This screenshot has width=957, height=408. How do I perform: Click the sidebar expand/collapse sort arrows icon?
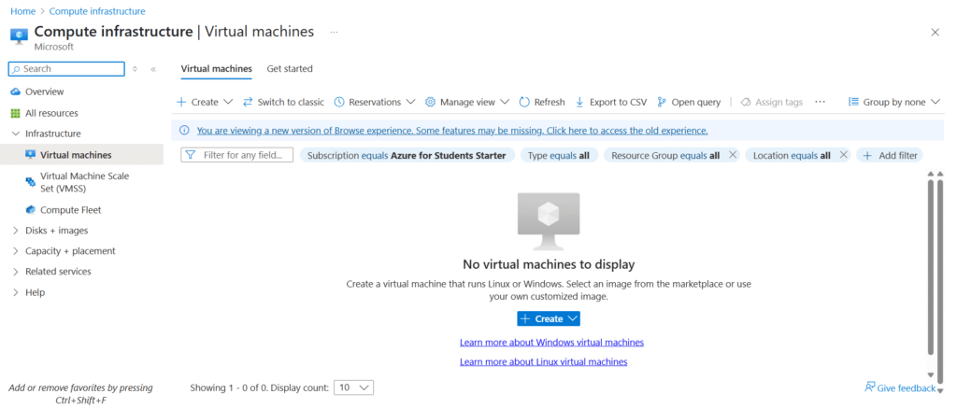click(135, 69)
